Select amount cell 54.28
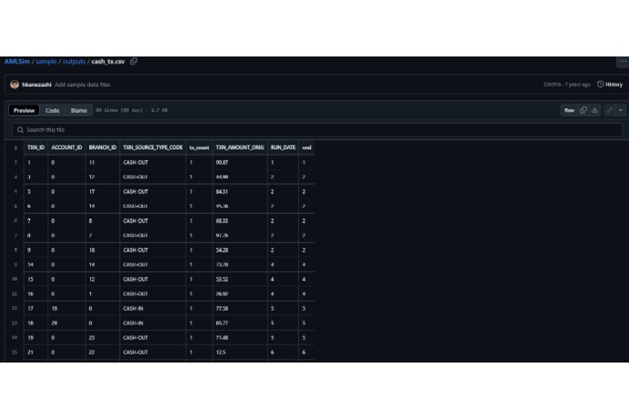The height and width of the screenshot is (419, 629). [x=240, y=250]
